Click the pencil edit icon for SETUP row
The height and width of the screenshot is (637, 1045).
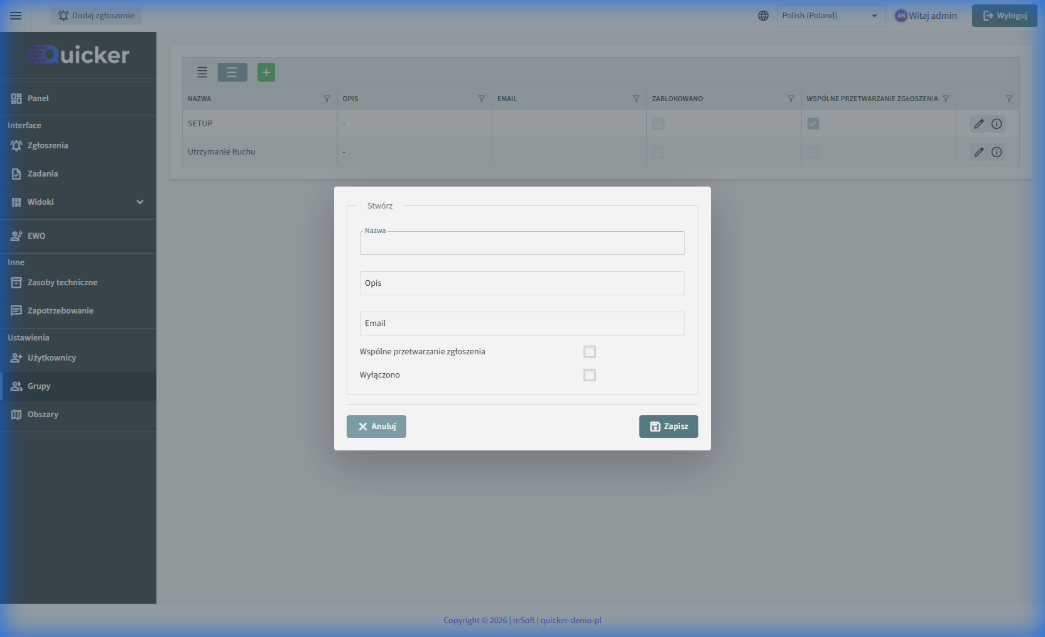pyautogui.click(x=978, y=124)
